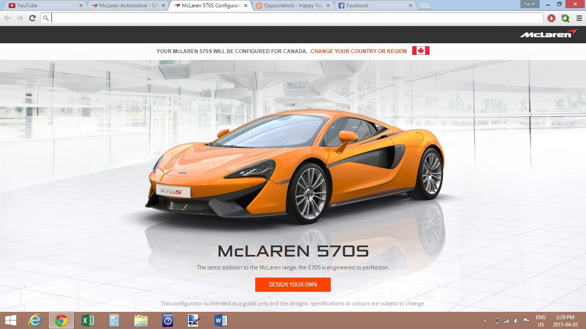Click the 570S subtitle description text
586x329 pixels.
pos(293,267)
